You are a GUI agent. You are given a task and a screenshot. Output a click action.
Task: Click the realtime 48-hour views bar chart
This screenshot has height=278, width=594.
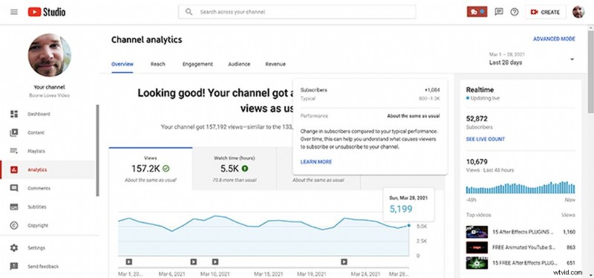520,187
